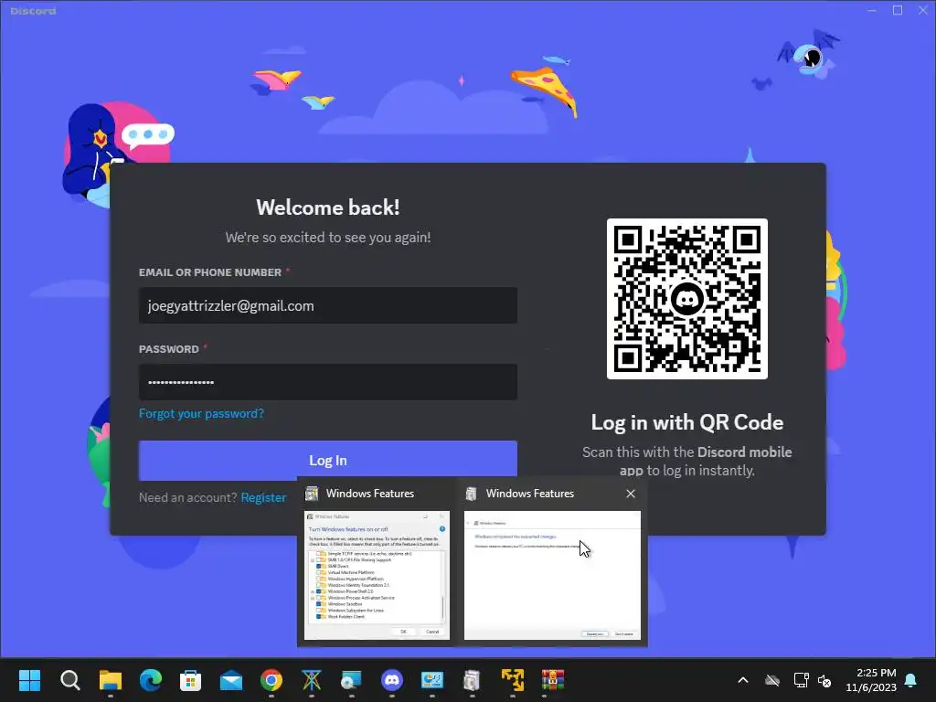Open the Control Panel taskbar icon
Viewport: 936px width, 702px height.
pos(431,680)
